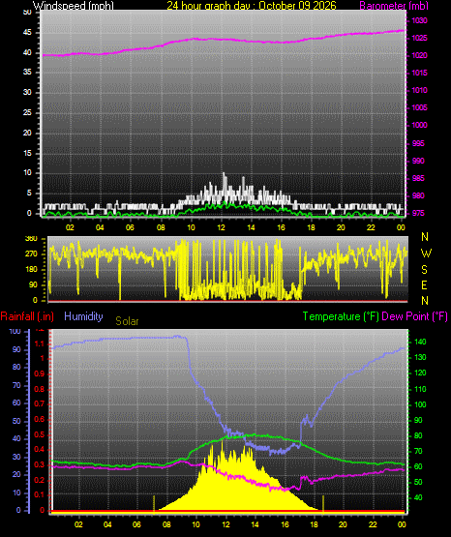Viewport: 451px width, 537px height.
Task: Select the Humidity legend label
Action: coord(83,316)
